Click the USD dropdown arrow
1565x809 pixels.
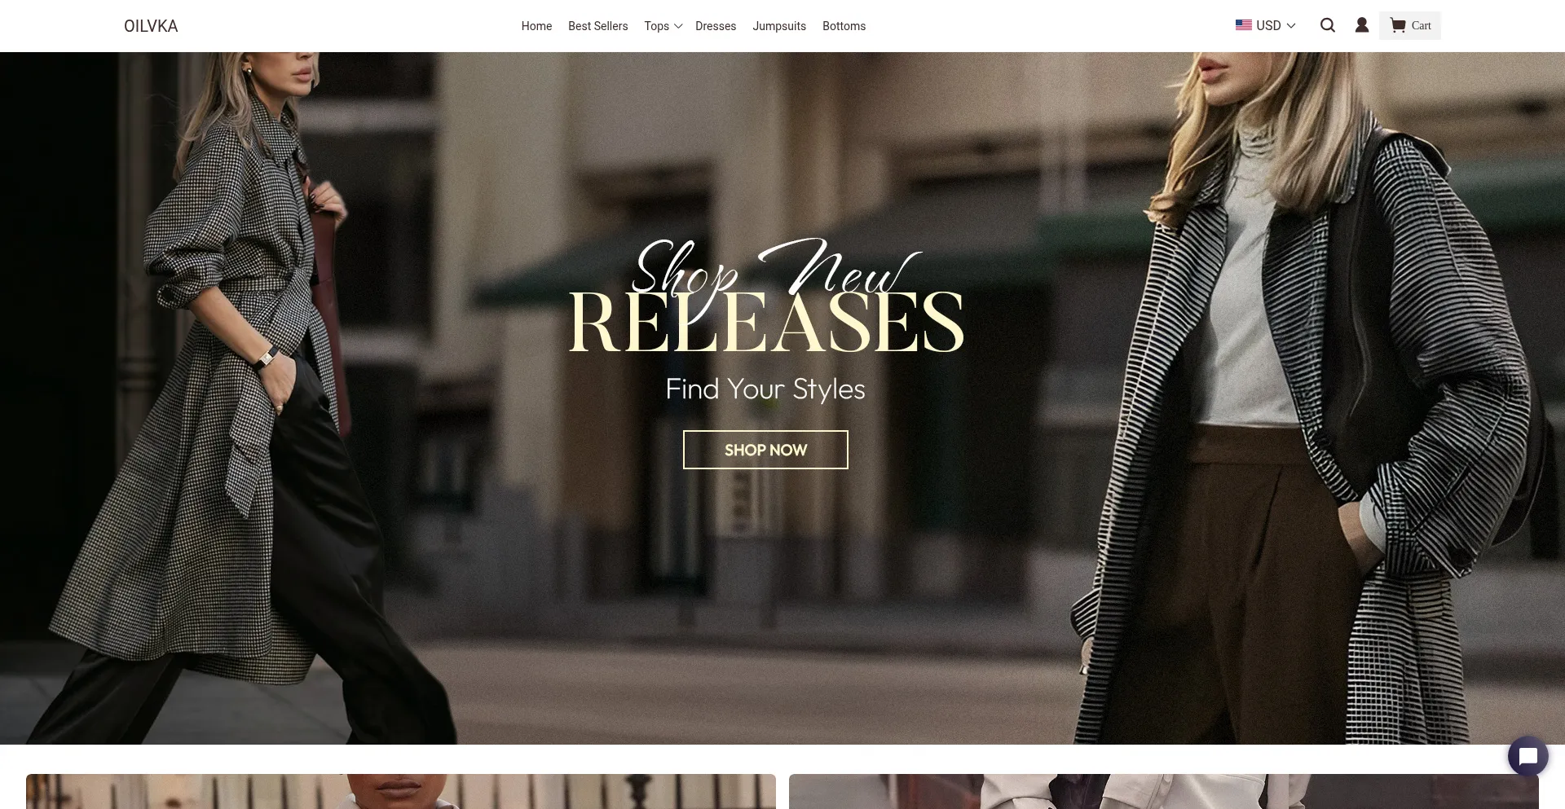tap(1290, 26)
